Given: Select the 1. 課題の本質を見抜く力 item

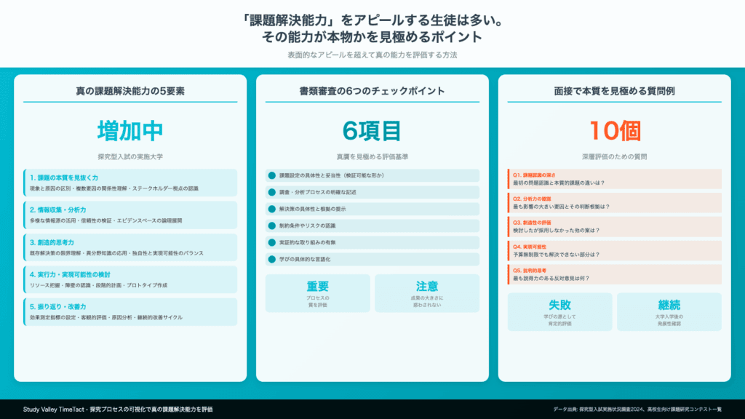Looking at the screenshot, I should point(130,183).
